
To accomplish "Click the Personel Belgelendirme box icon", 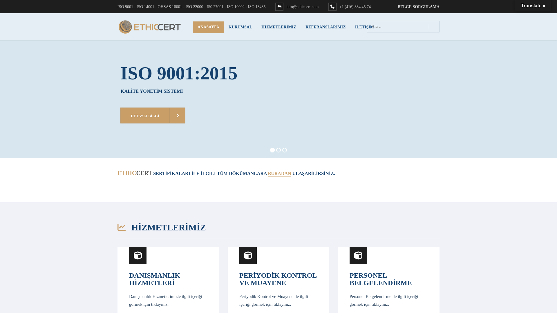I will coord(358,256).
